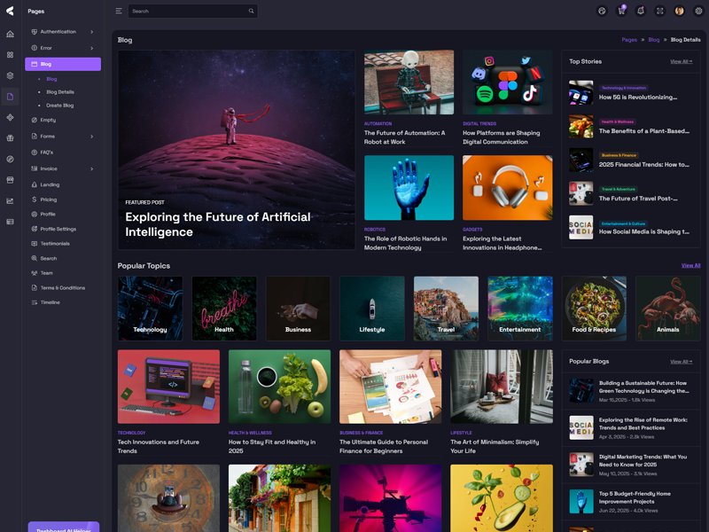
Task: Open the Blog Details sidebar item
Action: pyautogui.click(x=60, y=92)
